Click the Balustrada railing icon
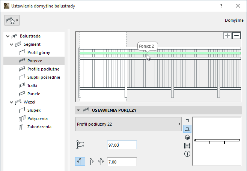This screenshot has height=171, width=247. click(x=14, y=36)
